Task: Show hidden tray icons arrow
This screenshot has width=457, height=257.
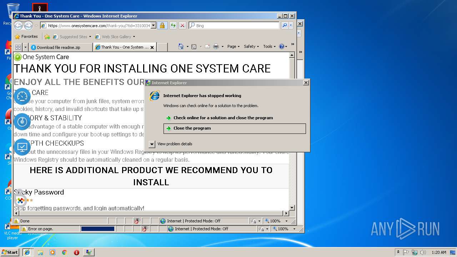Action: click(x=398, y=252)
